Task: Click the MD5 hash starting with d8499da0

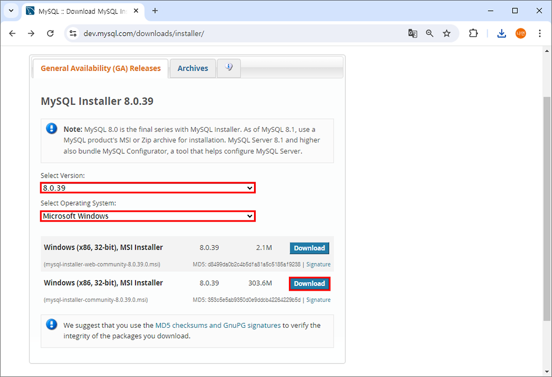Action: [254, 264]
